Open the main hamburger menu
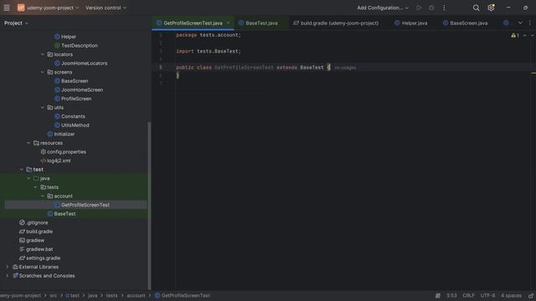 7,8
